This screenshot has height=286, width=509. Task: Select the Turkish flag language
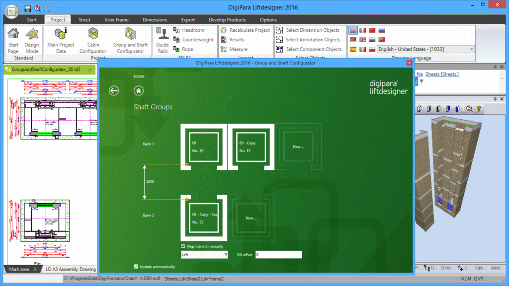[x=382, y=40]
